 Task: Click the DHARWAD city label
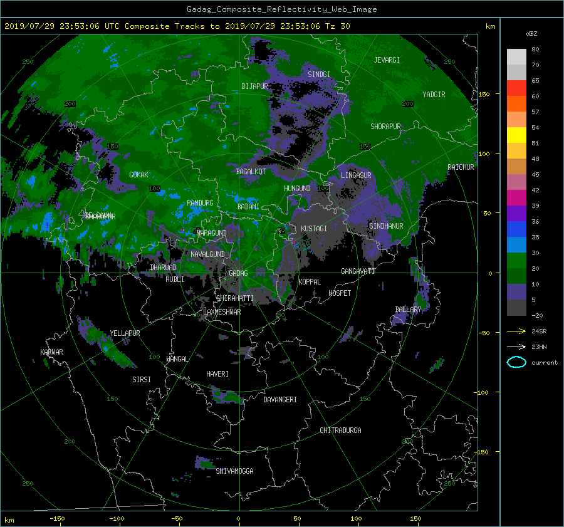(x=164, y=268)
